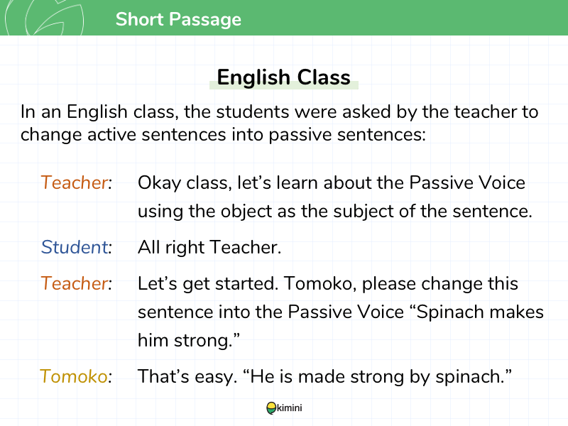
Task: Click the phrase 'That's easy.'
Action: [187, 376]
